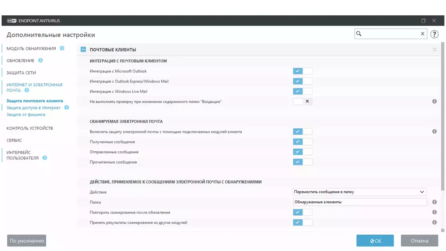Toggle Принять результаты сканирования из других модулей
The image size is (446, 251).
click(x=303, y=222)
